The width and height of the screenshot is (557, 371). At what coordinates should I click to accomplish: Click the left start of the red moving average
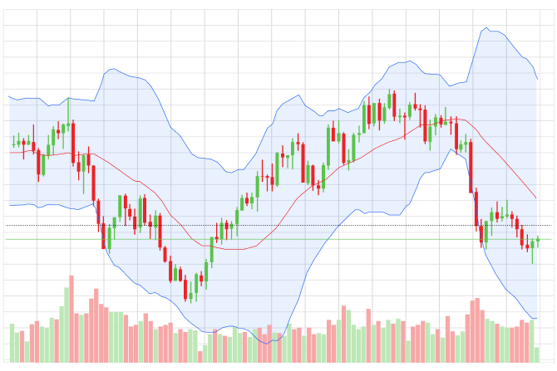tap(9, 152)
